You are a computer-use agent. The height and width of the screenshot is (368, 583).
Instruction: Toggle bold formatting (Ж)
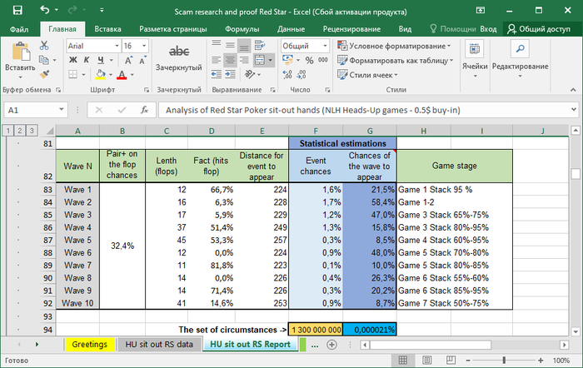pyautogui.click(x=73, y=60)
